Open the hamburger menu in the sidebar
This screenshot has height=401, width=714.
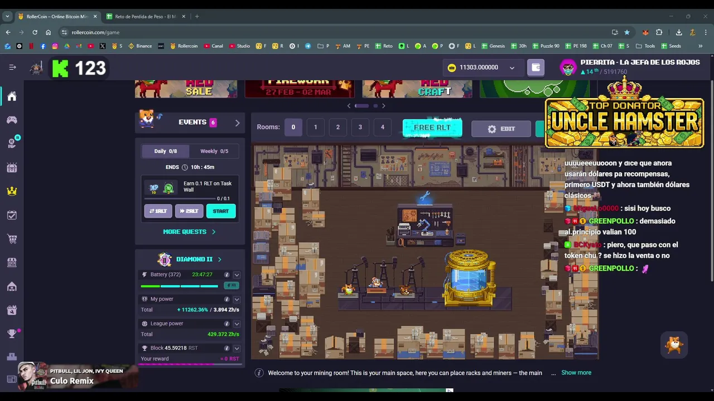click(12, 67)
